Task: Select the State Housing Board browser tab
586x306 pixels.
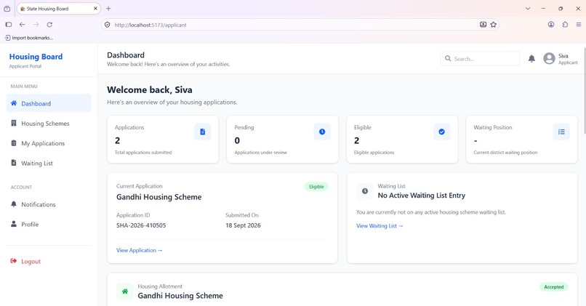Action: pos(58,9)
